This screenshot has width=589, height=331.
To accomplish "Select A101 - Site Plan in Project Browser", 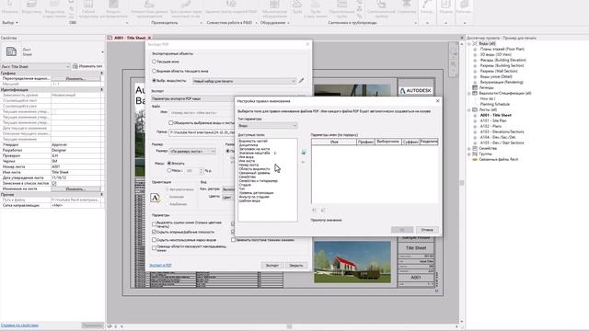I will [493, 120].
